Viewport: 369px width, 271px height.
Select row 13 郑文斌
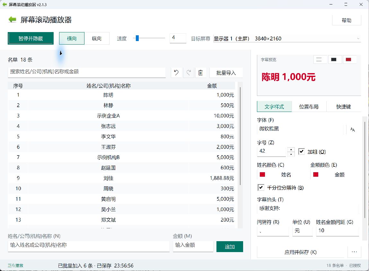point(121,220)
